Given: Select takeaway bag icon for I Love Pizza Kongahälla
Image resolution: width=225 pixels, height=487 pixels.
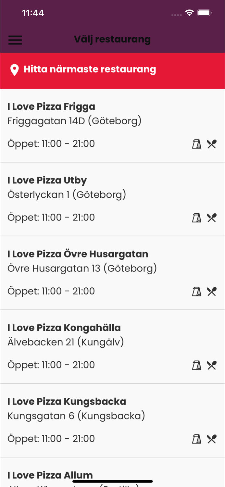Looking at the screenshot, I should point(197,365).
